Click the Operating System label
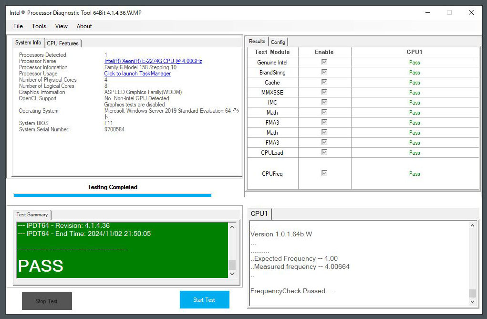This screenshot has width=487, height=319. coord(39,111)
